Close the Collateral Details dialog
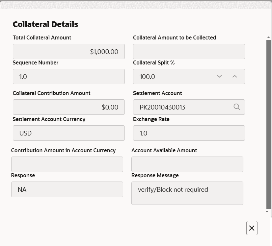Screen dimensions: 272x246 click(252, 228)
